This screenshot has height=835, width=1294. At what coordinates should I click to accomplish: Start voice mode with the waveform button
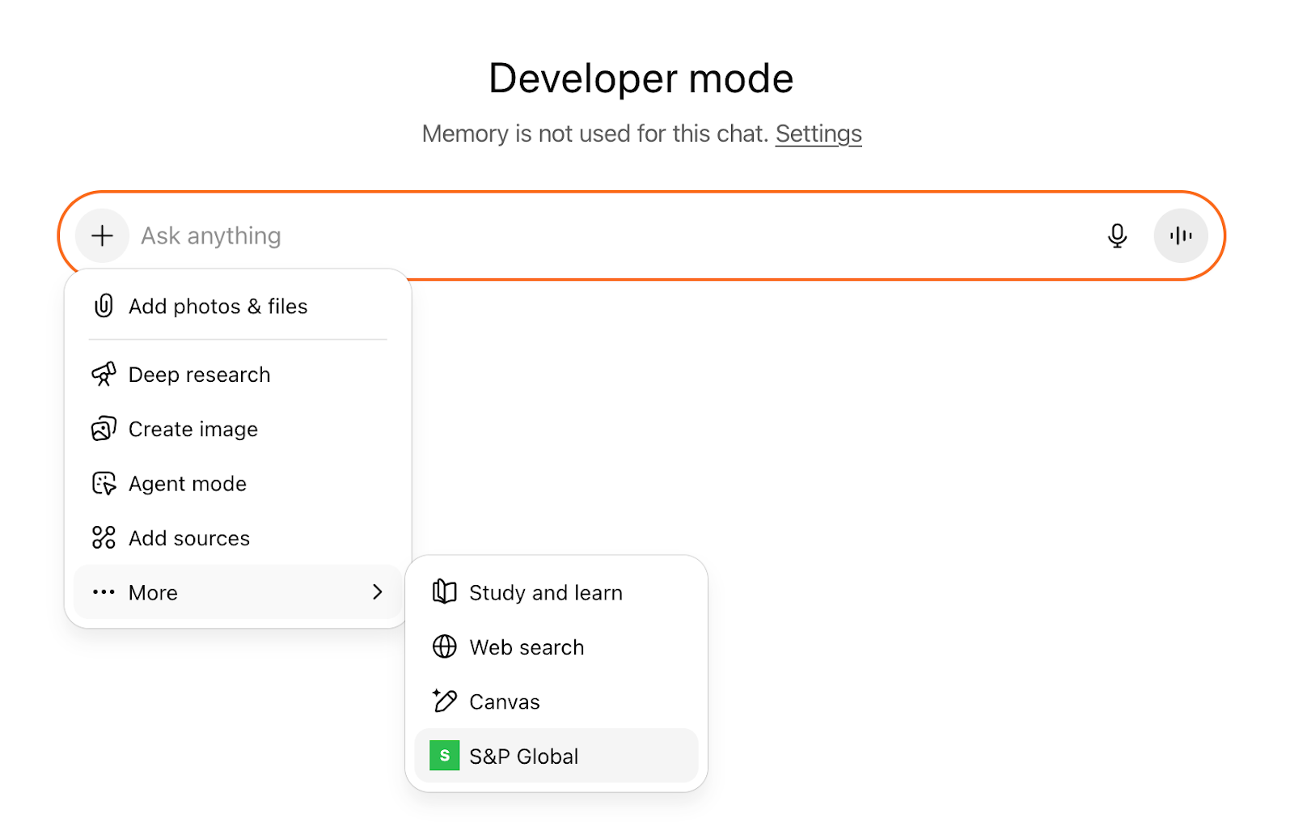(1180, 235)
